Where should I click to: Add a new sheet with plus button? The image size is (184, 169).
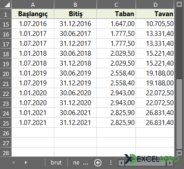[98, 163]
